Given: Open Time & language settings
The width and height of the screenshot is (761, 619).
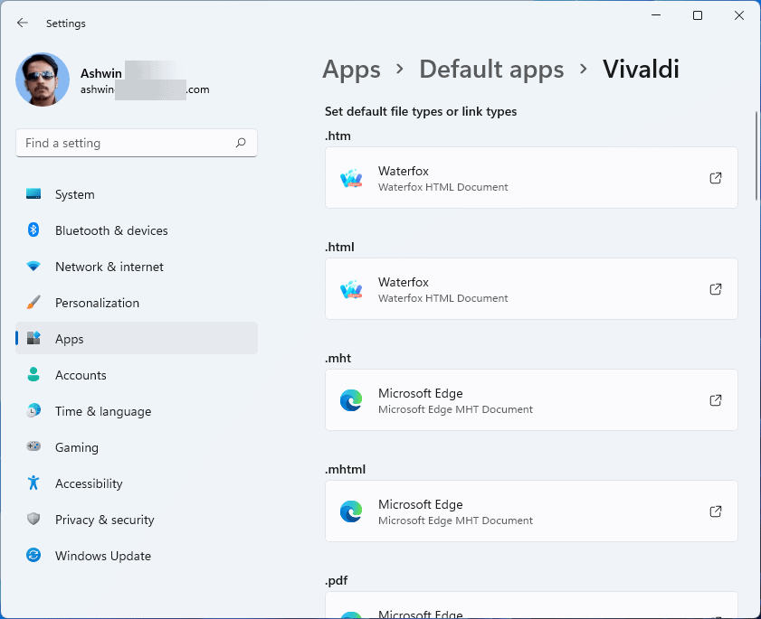Looking at the screenshot, I should (x=137, y=411).
